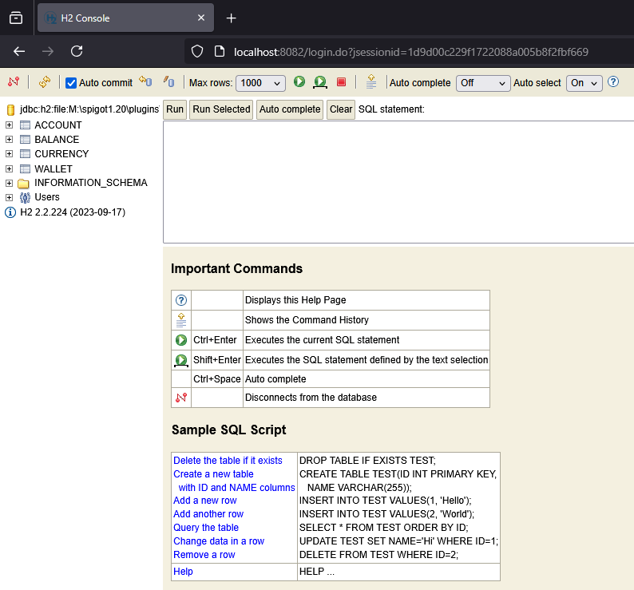Click the Disconnect icon in the toolbar
634x590 pixels.
14,82
